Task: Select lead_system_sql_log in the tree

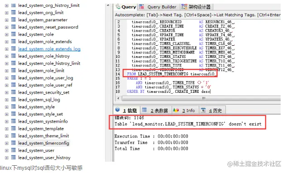Action: click(39, 100)
